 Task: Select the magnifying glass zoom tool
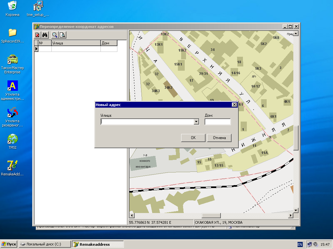(x=55, y=35)
